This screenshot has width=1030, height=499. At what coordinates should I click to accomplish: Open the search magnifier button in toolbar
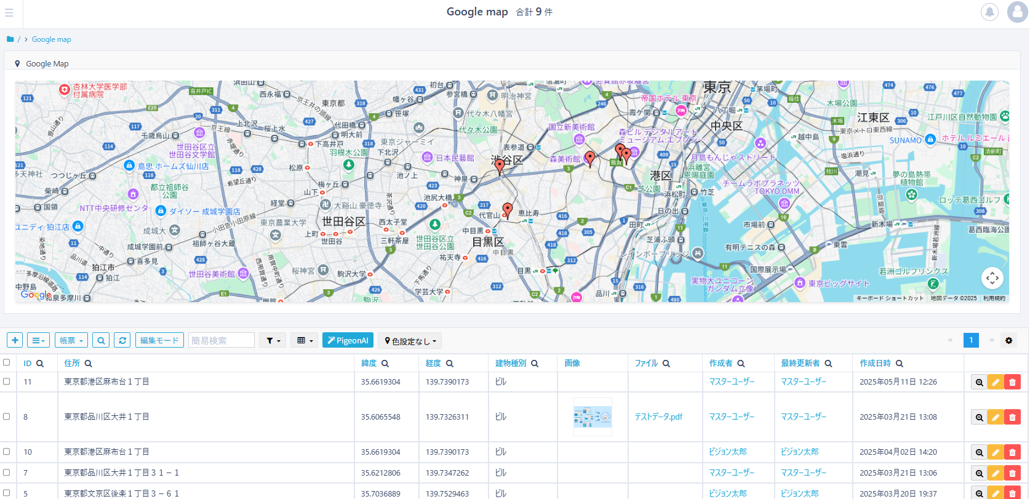pyautogui.click(x=102, y=340)
